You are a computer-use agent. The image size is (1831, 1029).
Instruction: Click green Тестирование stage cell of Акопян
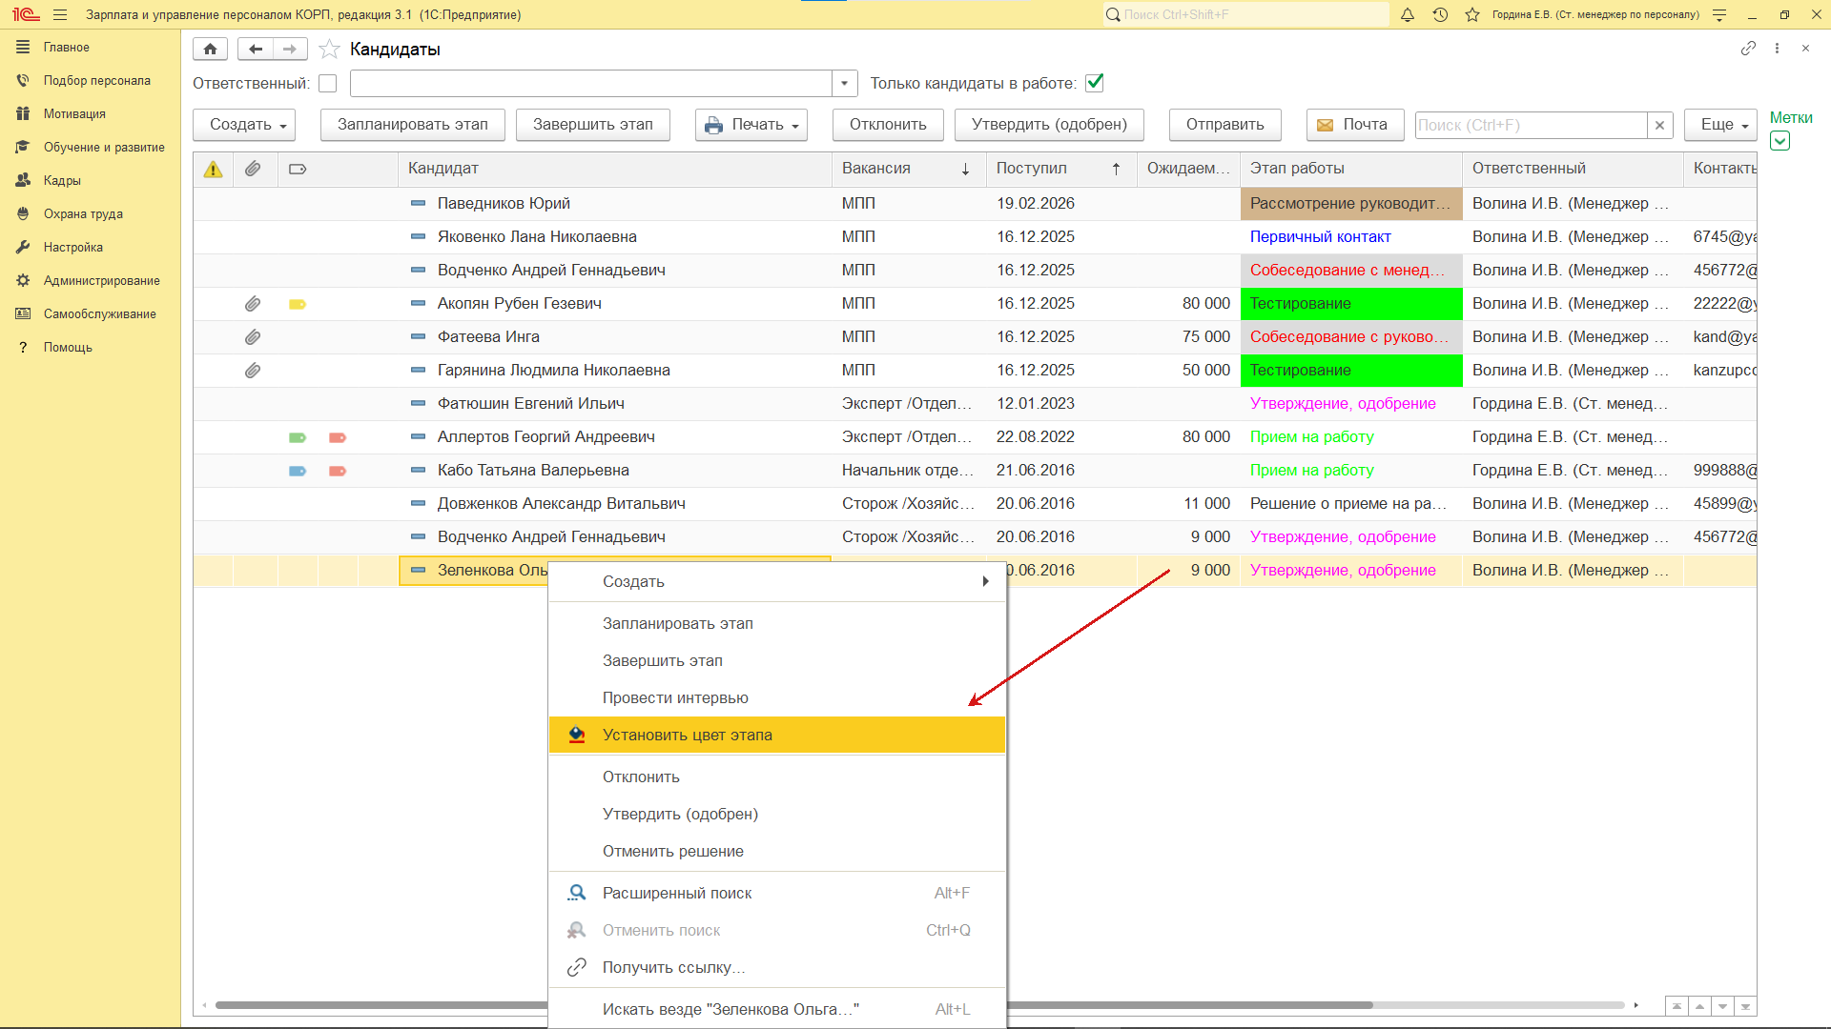(x=1350, y=304)
